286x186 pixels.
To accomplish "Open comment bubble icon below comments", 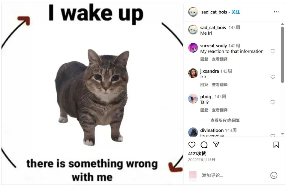I will (204, 145).
